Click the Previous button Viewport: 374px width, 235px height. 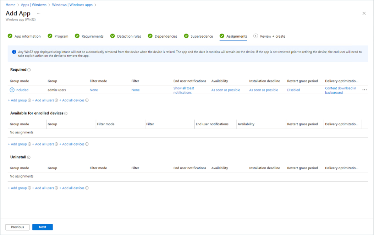pyautogui.click(x=17, y=227)
